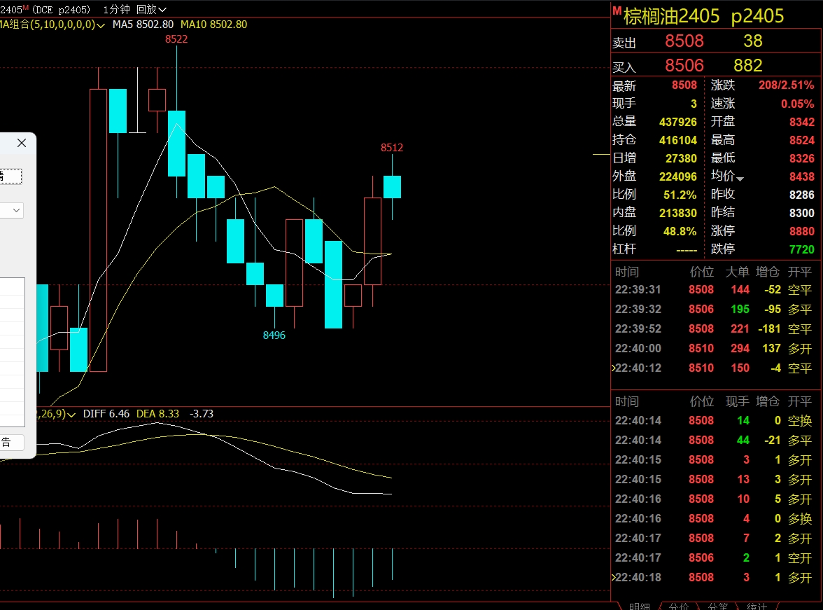The height and width of the screenshot is (610, 823).
Task: Switch to the 分价 tab
Action: point(678,606)
